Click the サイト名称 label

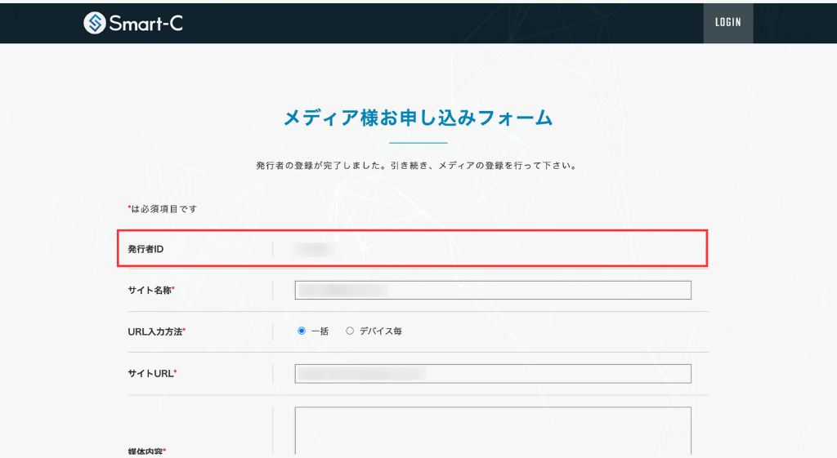click(x=151, y=290)
